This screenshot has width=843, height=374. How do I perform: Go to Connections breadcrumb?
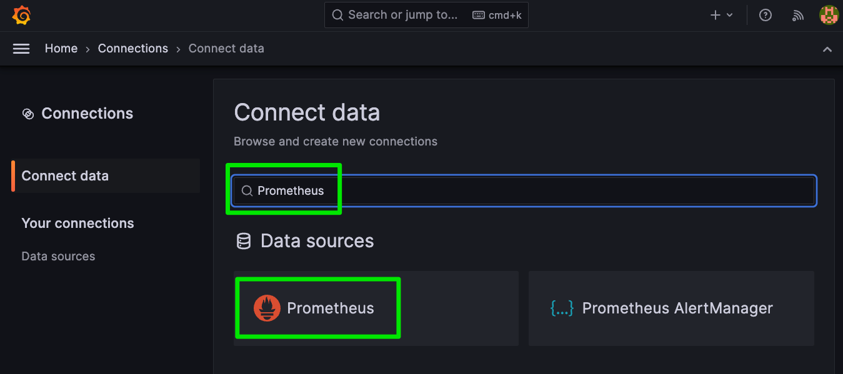tap(133, 49)
